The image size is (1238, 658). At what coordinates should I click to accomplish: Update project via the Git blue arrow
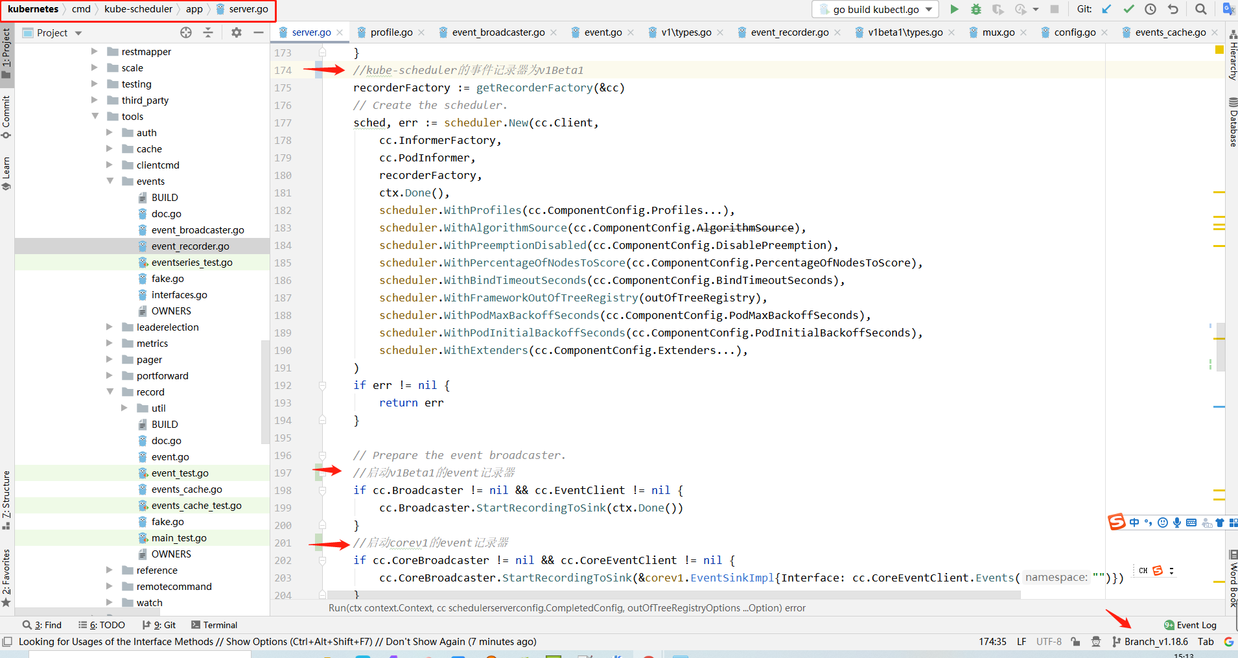coord(1106,9)
